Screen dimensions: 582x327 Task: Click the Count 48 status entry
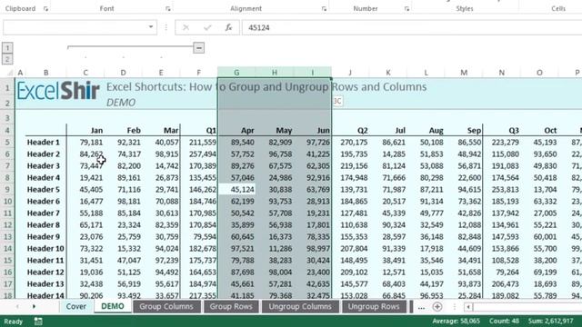tap(504, 321)
